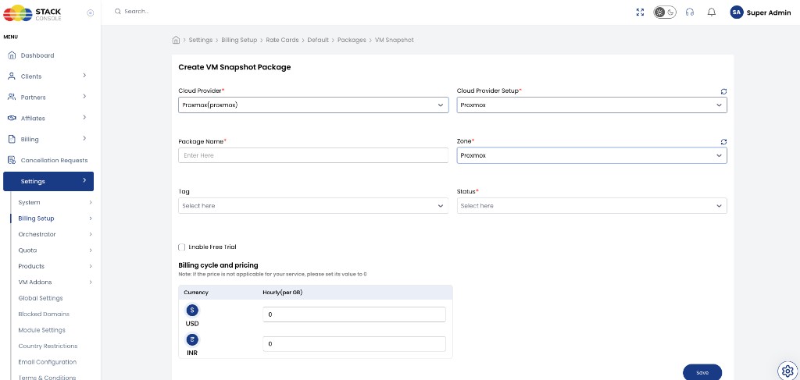This screenshot has width=800, height=380.
Task: Click Save button
Action: point(702,372)
